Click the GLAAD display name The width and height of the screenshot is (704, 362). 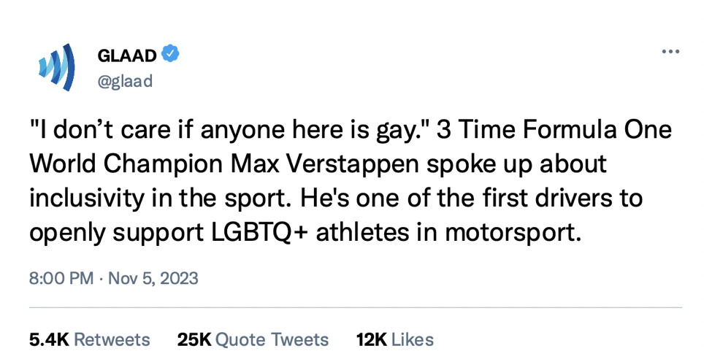click(x=128, y=54)
